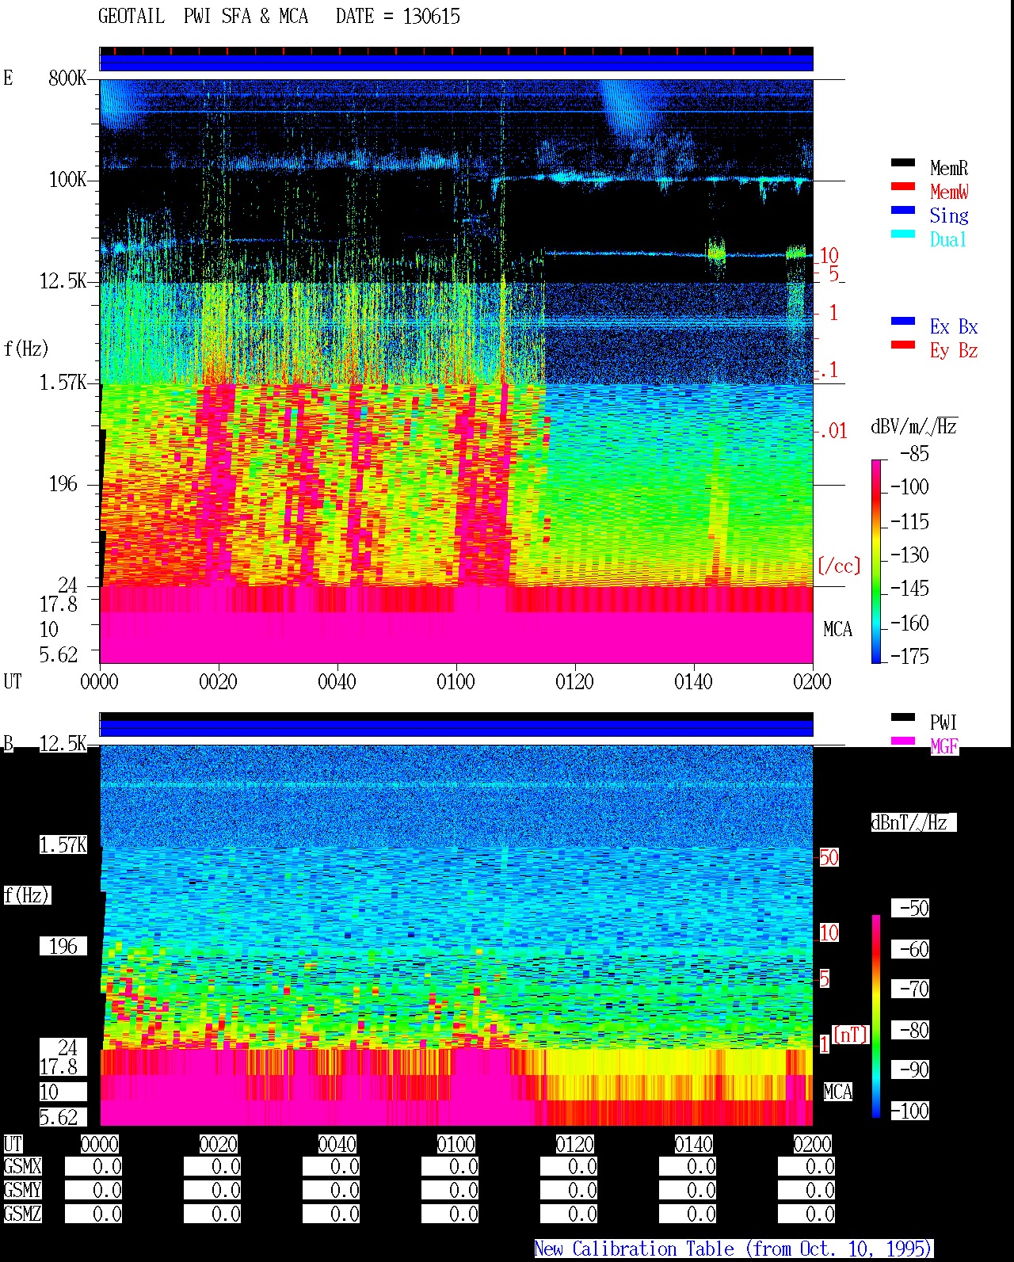Image resolution: width=1014 pixels, height=1262 pixels.
Task: Click the 5.62 label on E panel axis
Action: coord(58,654)
